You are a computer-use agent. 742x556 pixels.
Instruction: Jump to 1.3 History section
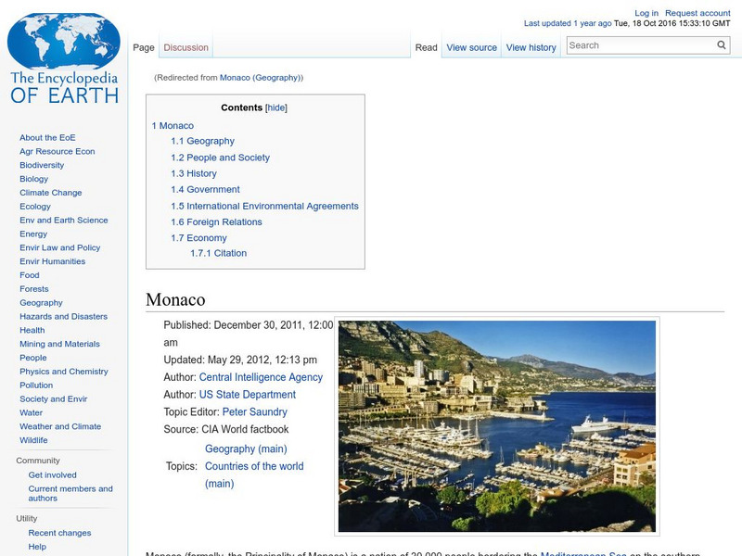coord(194,173)
